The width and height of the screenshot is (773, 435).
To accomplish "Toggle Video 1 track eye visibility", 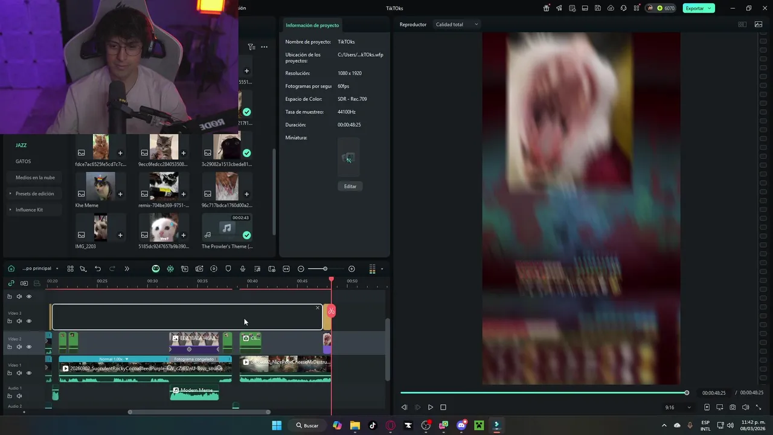I will (28, 373).
